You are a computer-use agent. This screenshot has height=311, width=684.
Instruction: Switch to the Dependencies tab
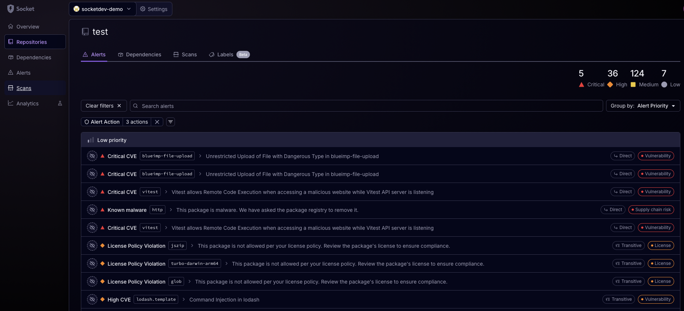pyautogui.click(x=139, y=55)
